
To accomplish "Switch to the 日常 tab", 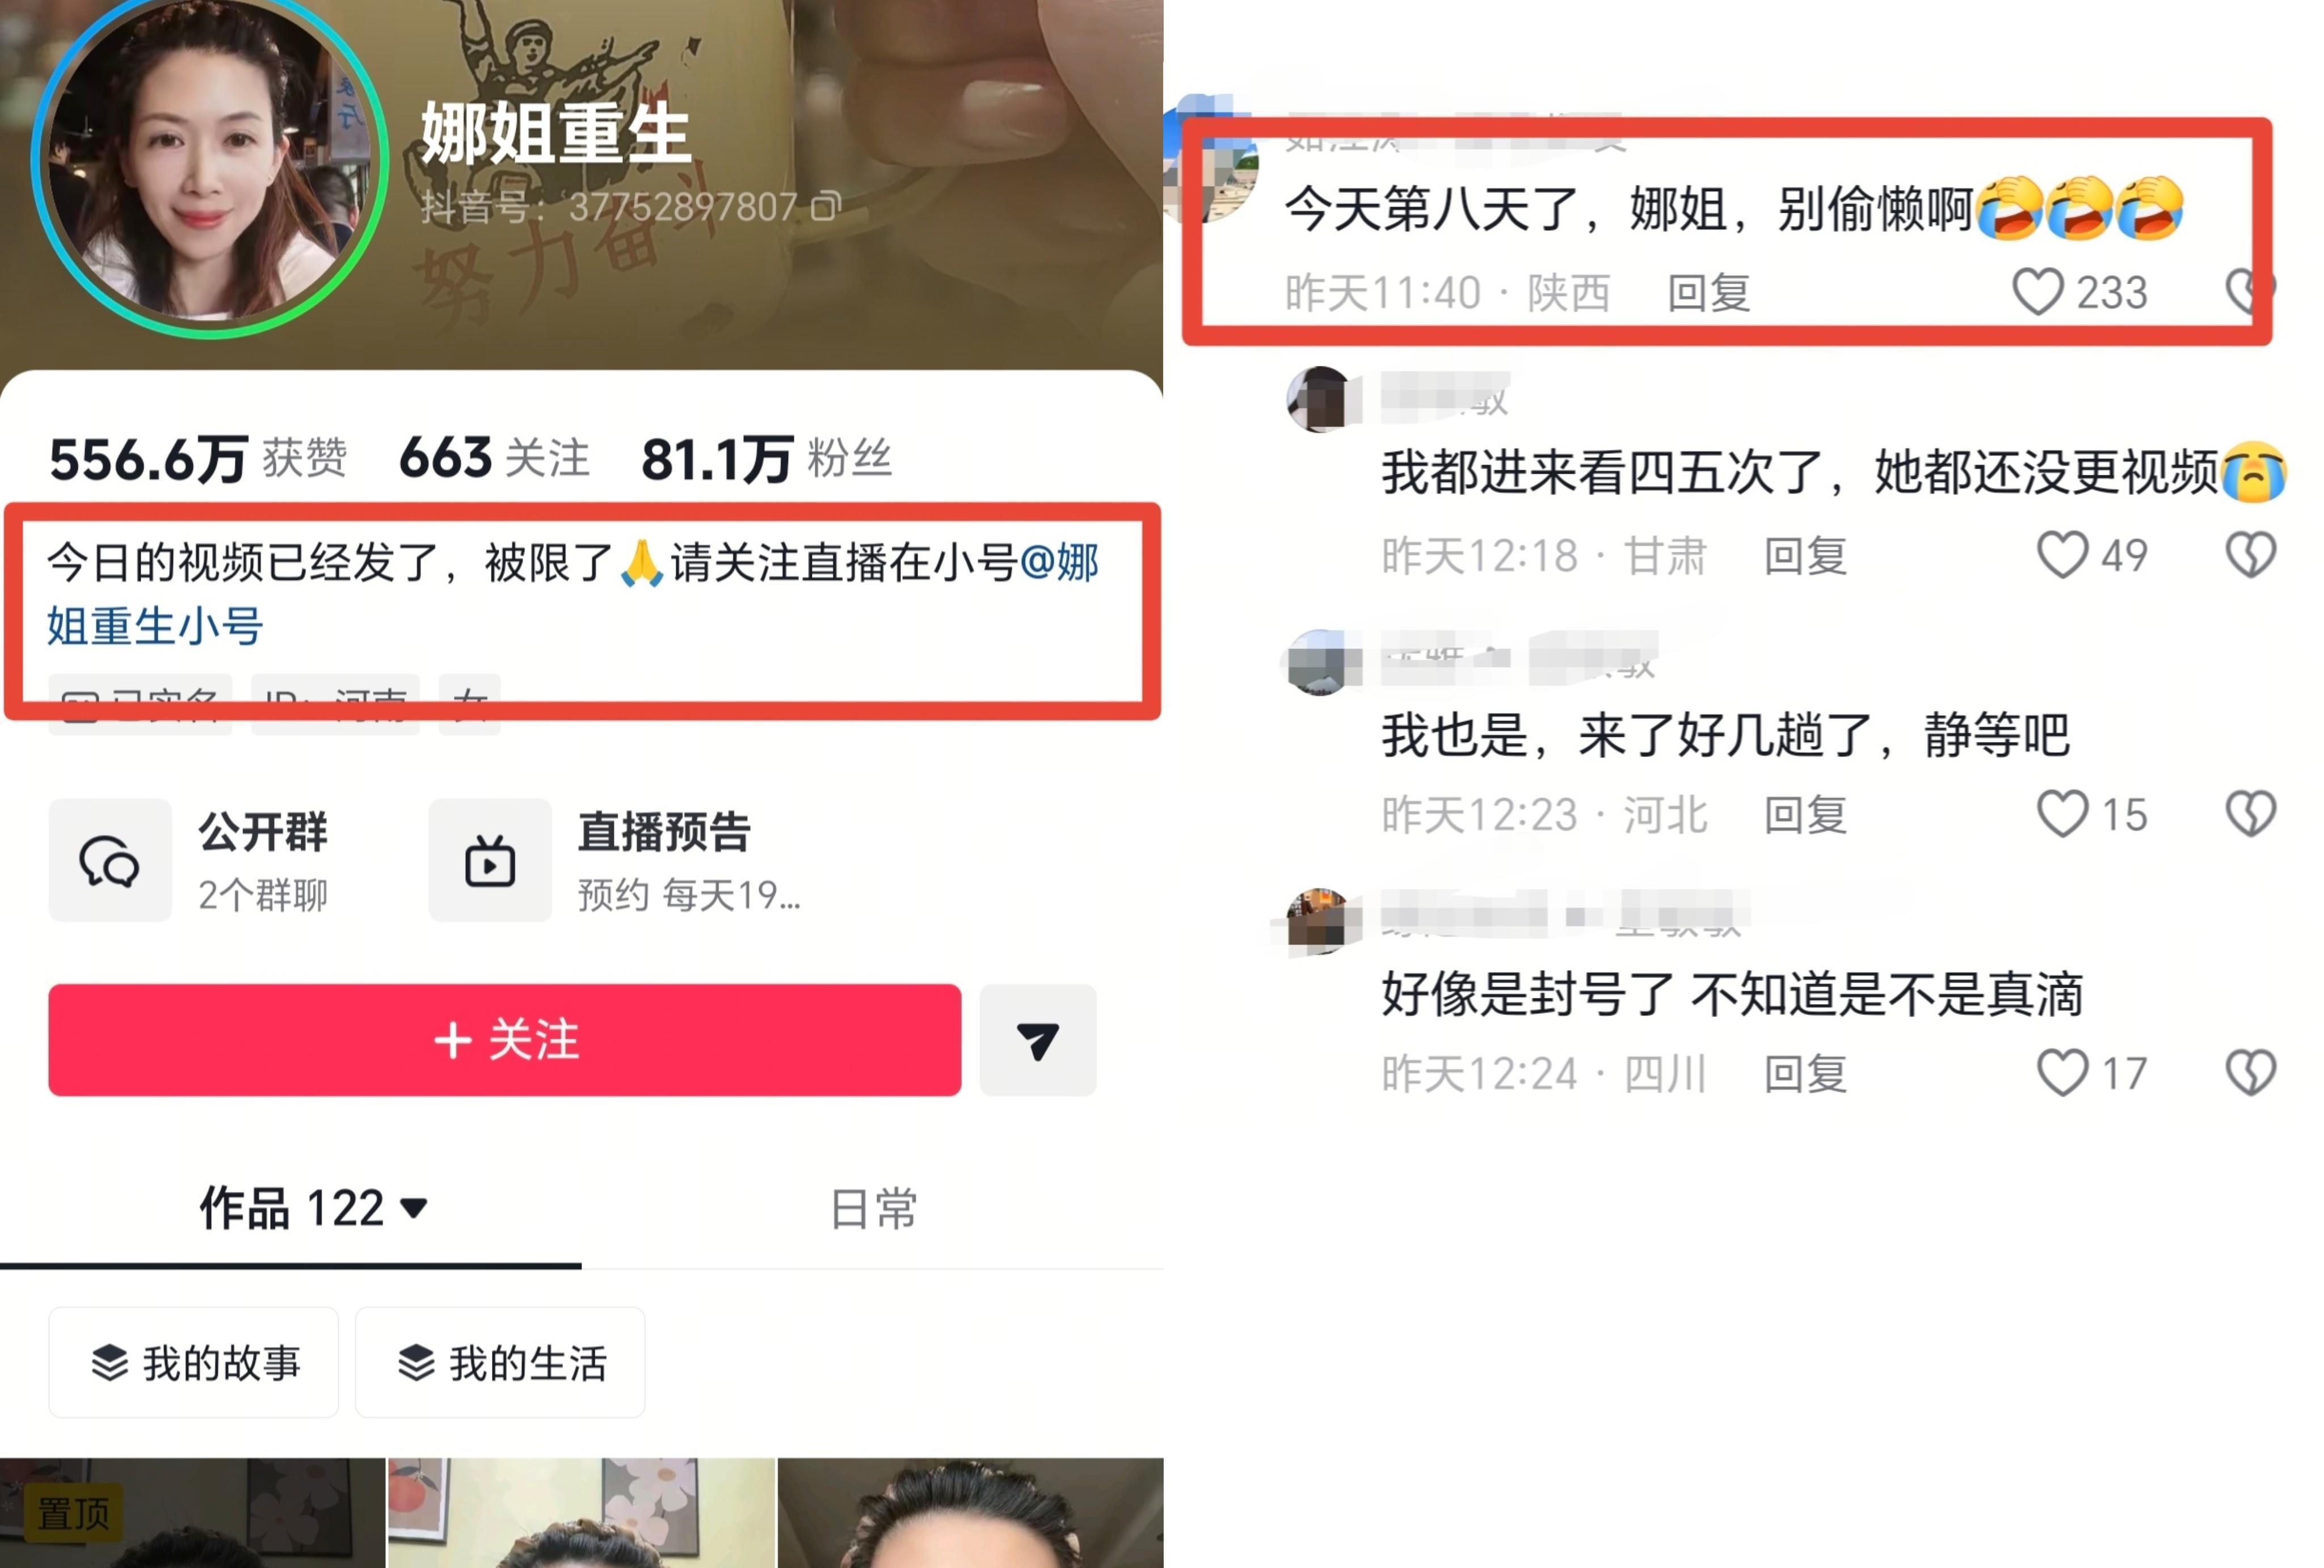I will [873, 1208].
